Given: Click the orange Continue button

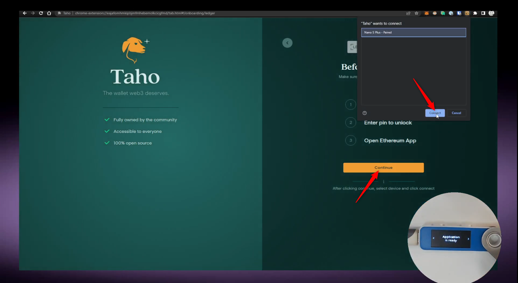Looking at the screenshot, I should pos(383,168).
